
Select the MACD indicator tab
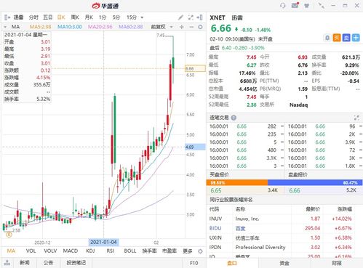[71, 251]
